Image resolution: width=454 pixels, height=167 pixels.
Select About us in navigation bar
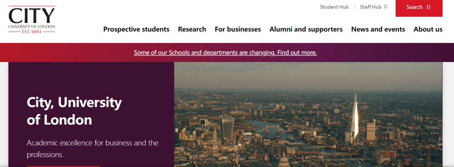point(428,29)
